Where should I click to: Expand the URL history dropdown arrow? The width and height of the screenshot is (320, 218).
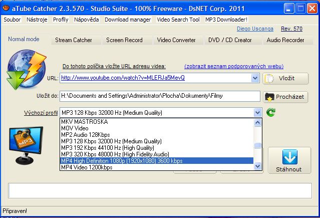click(x=255, y=78)
